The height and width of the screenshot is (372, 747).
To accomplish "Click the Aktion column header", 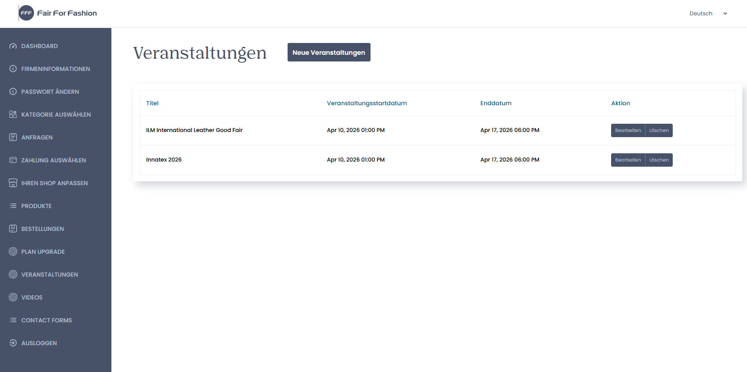I will [x=621, y=103].
